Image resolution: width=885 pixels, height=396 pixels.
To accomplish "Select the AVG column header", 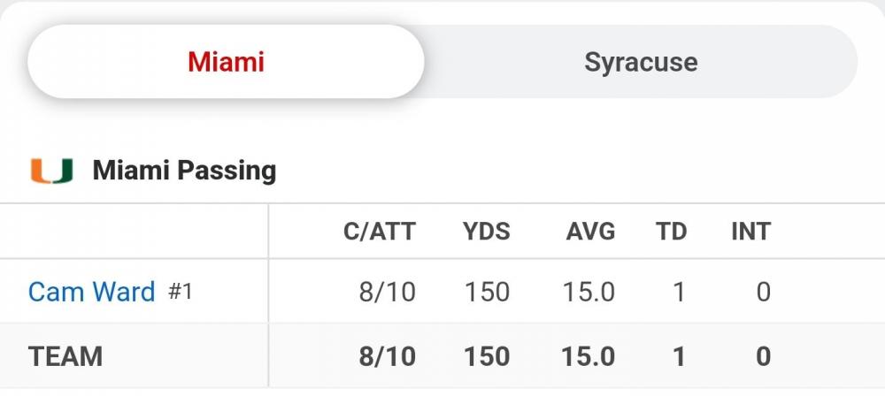I will click(x=590, y=232).
